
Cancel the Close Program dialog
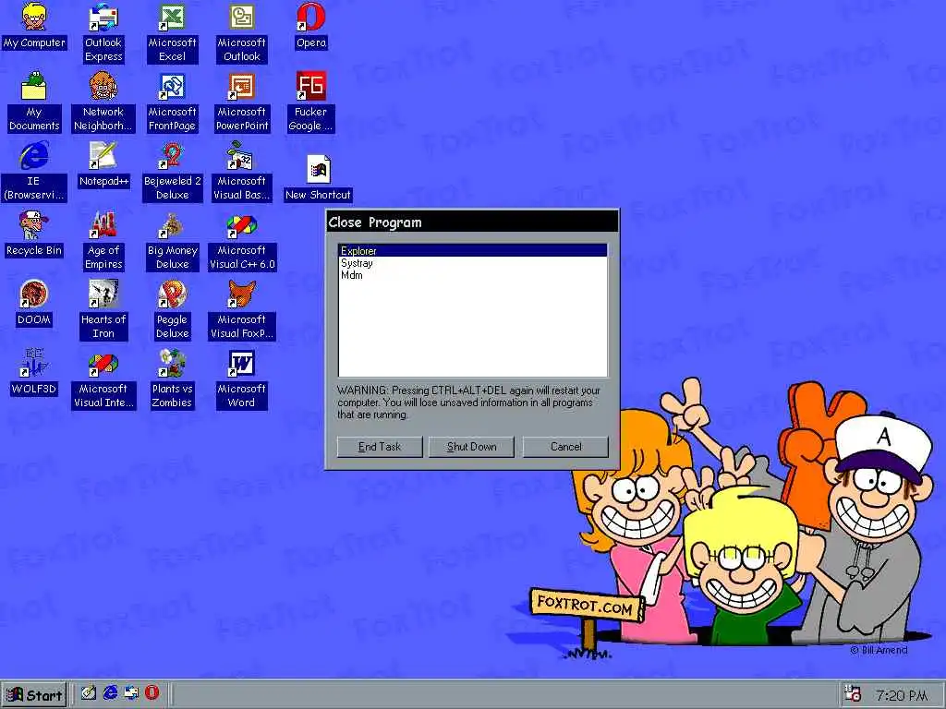(565, 447)
